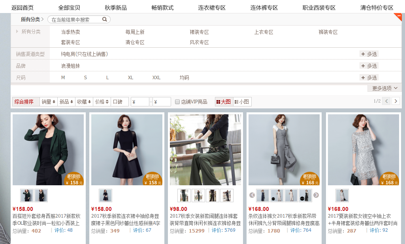The height and width of the screenshot is (244, 405).
Task: Sort results by 价格
Action: tap(102, 102)
